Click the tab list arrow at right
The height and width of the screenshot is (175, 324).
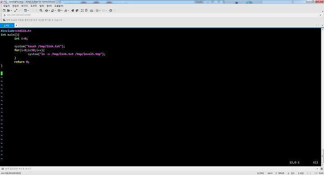(322, 25)
